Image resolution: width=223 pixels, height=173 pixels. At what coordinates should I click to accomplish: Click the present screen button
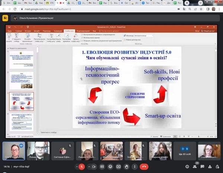(118, 167)
